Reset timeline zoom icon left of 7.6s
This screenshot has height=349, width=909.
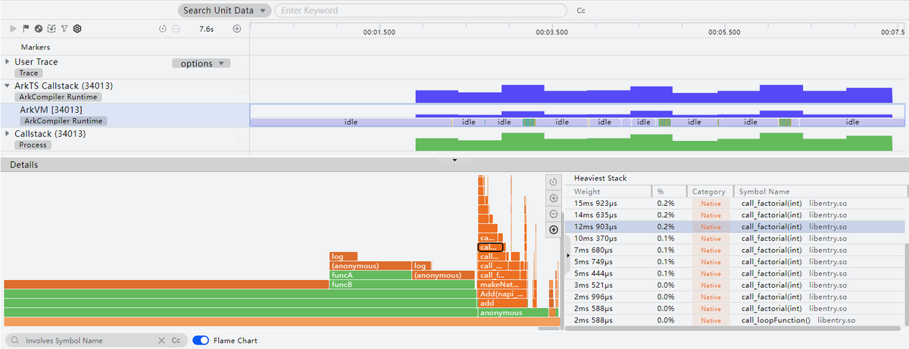point(163,29)
